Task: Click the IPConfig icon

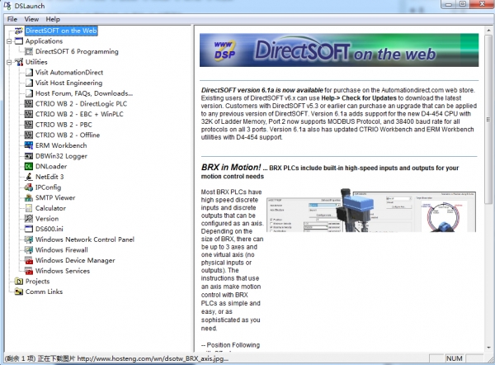Action: (29, 187)
